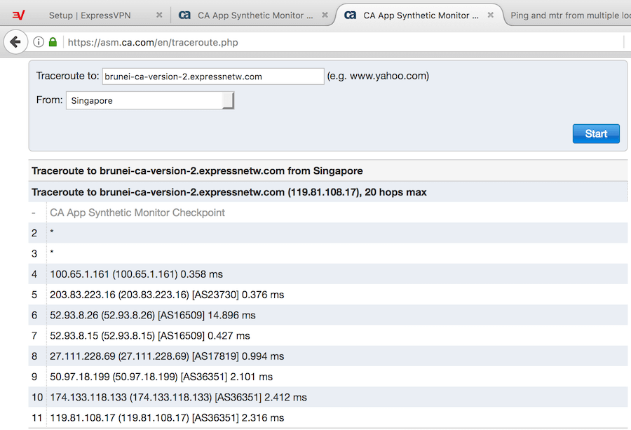Click hop 11 row with 119.81.108.17 2.316 ms
Viewport: 631px width, 430px height.
click(328, 418)
